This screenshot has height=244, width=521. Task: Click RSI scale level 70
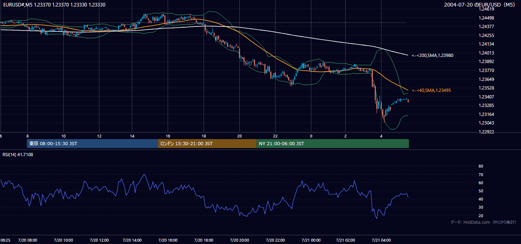tap(481, 174)
